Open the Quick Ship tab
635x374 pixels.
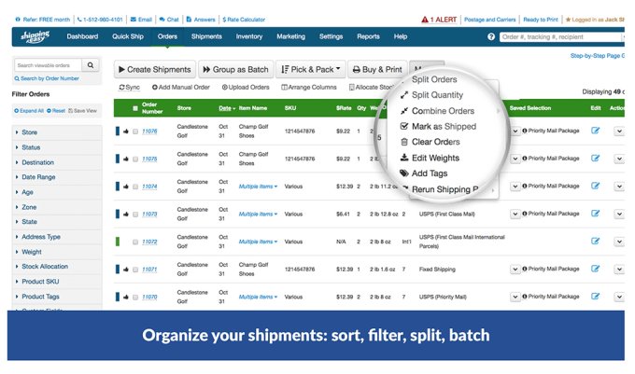coord(128,36)
